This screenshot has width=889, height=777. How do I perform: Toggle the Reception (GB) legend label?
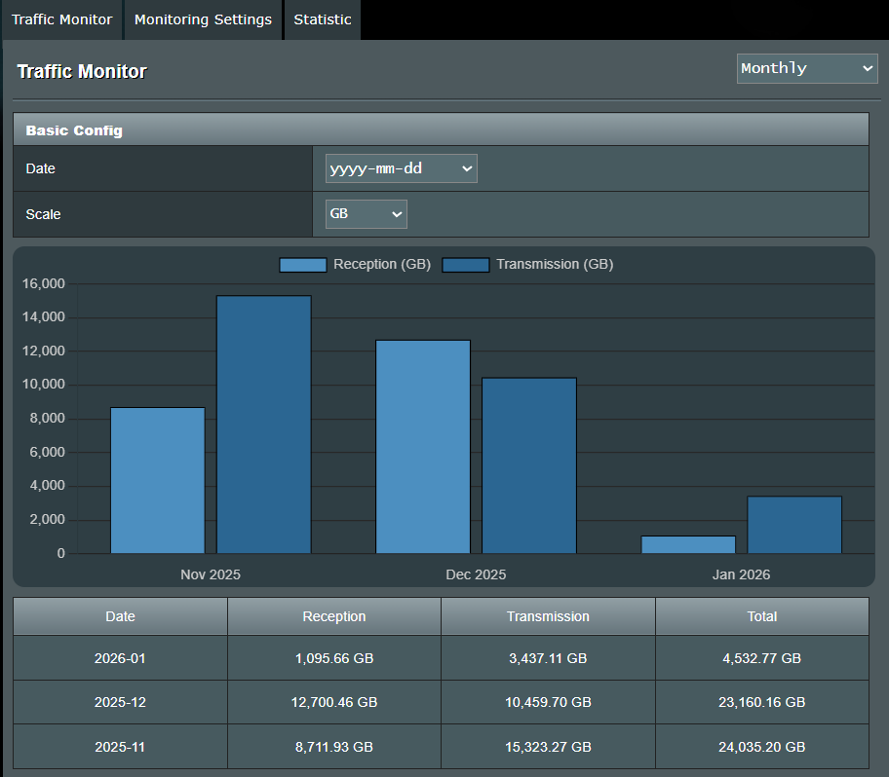(381, 265)
